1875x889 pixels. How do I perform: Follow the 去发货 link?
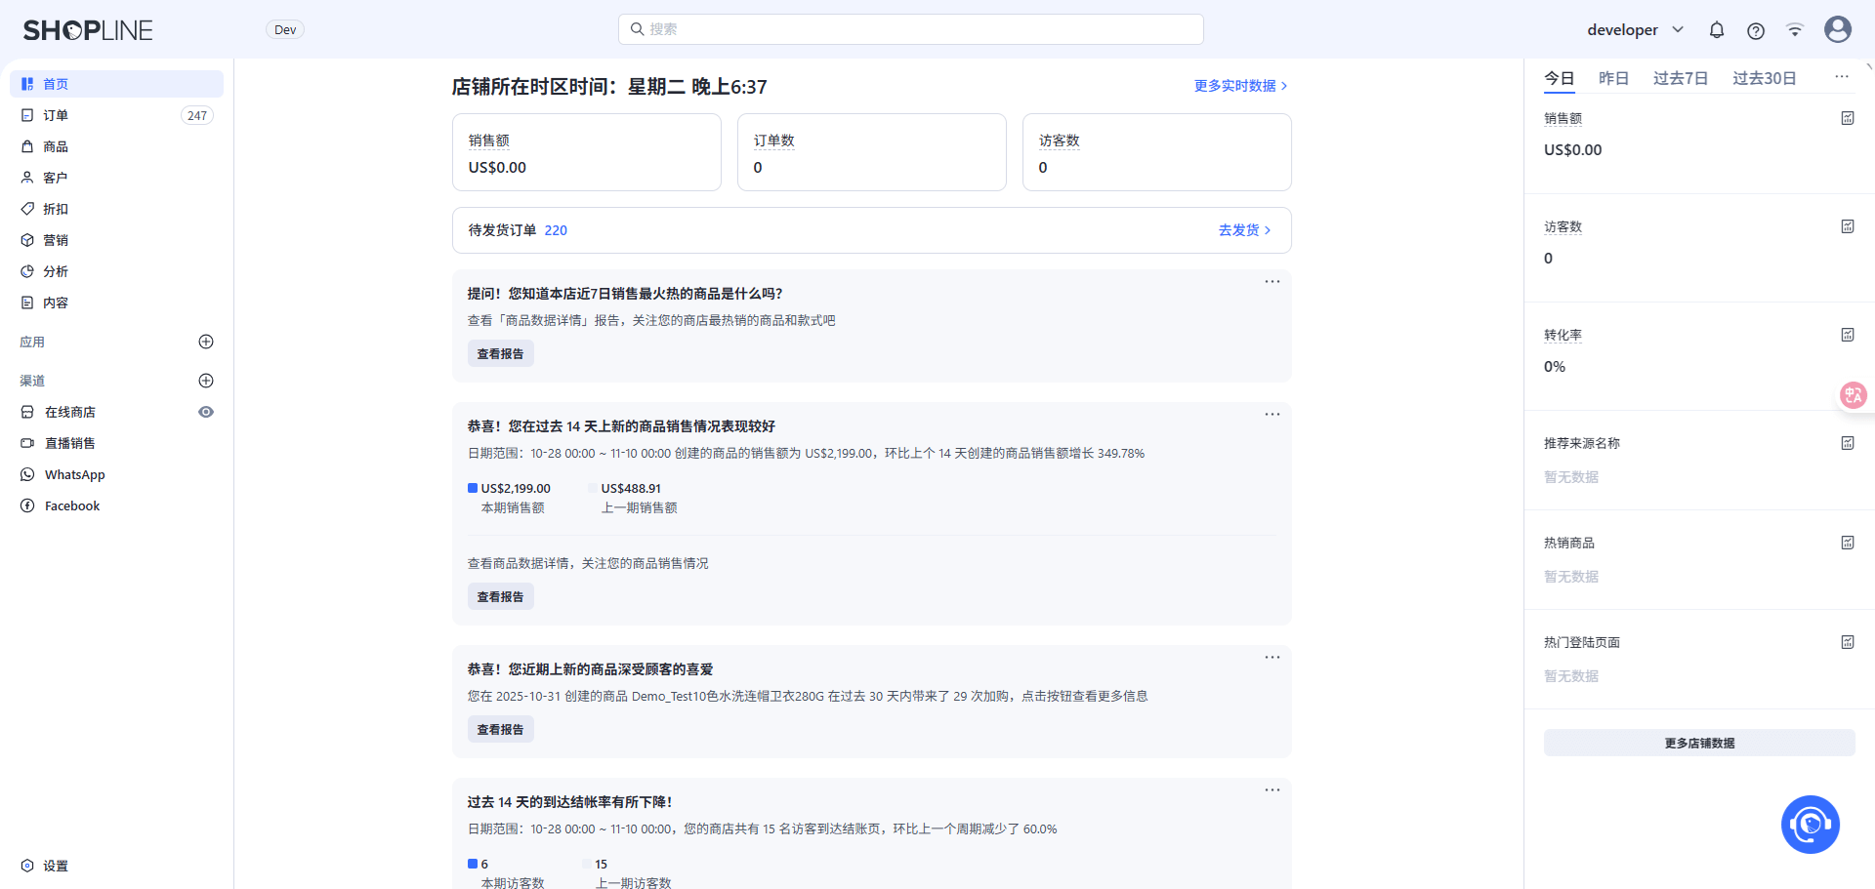point(1244,230)
